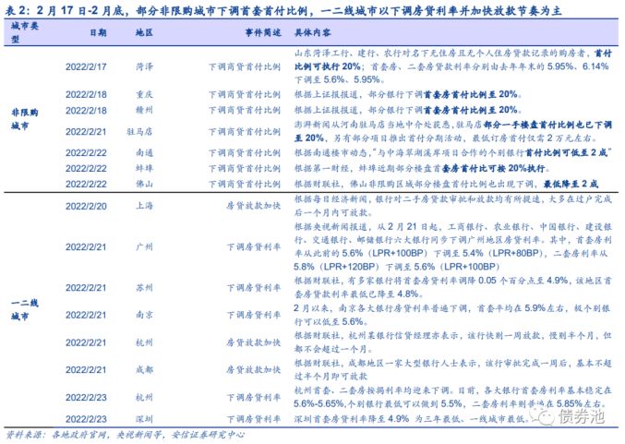Select the 菏泽 region cell

[x=144, y=66]
